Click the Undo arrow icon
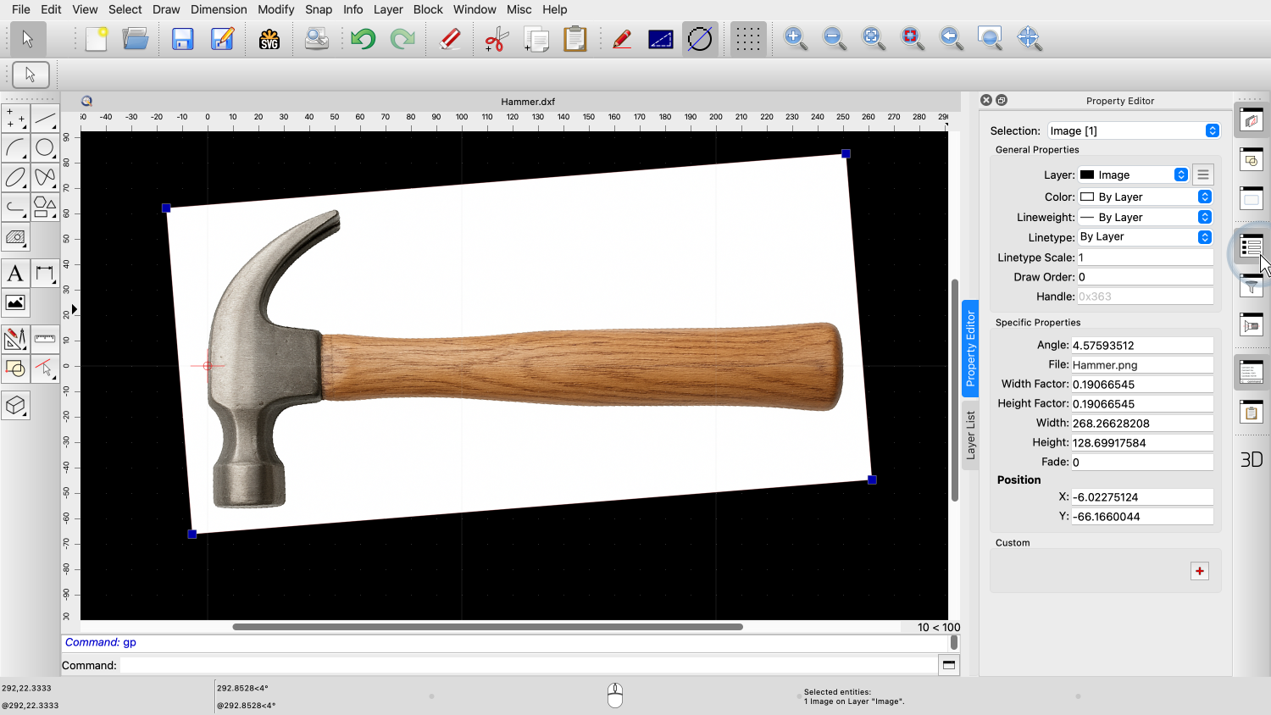 [364, 39]
